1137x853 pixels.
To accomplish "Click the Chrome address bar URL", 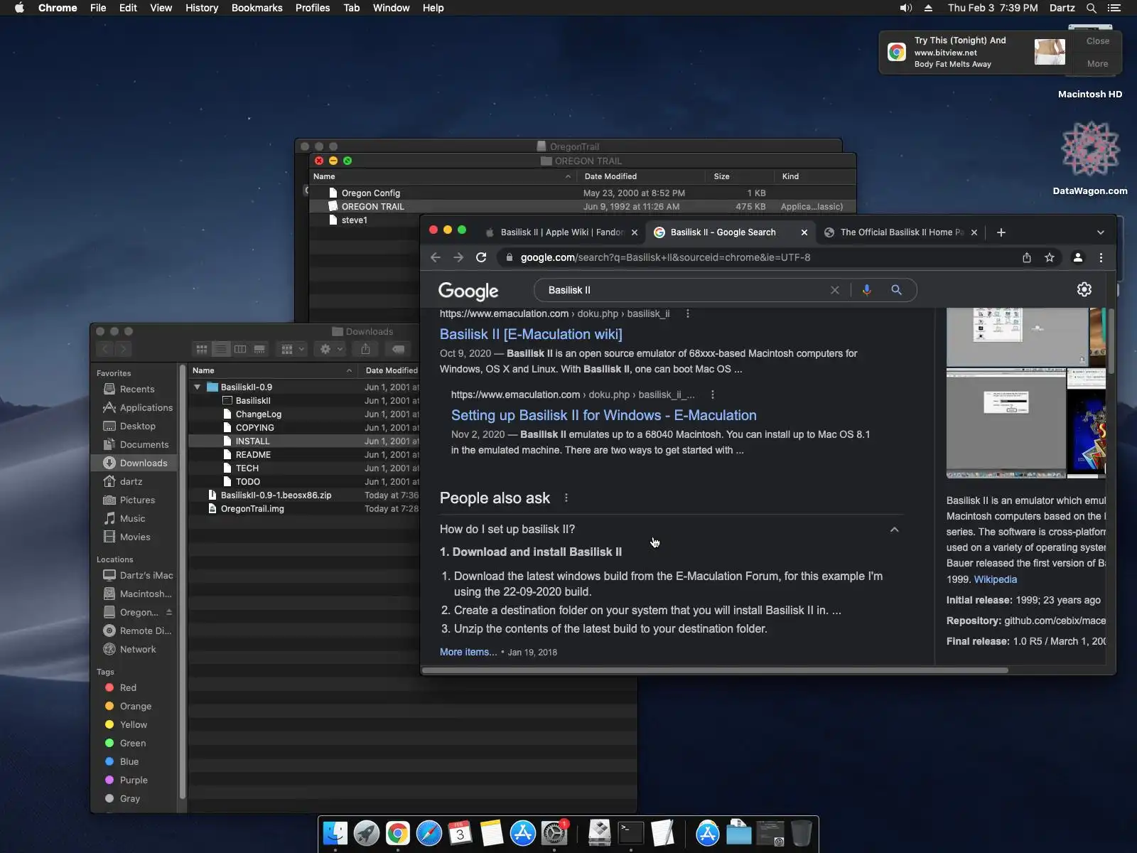I will (x=665, y=257).
